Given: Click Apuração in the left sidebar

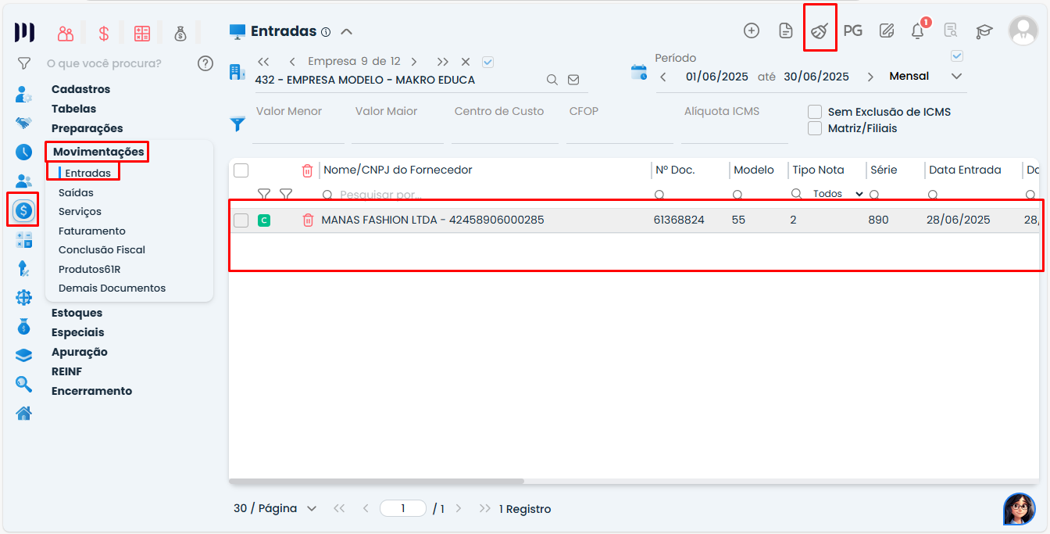Looking at the screenshot, I should pos(76,352).
